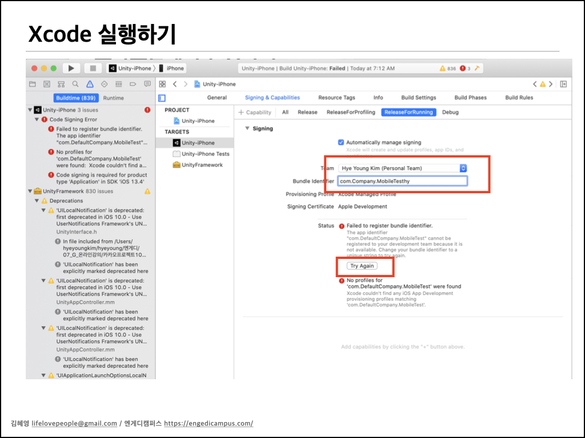Image resolution: width=585 pixels, height=438 pixels.
Task: Click the Stop button in Xcode toolbar
Action: pyautogui.click(x=93, y=68)
